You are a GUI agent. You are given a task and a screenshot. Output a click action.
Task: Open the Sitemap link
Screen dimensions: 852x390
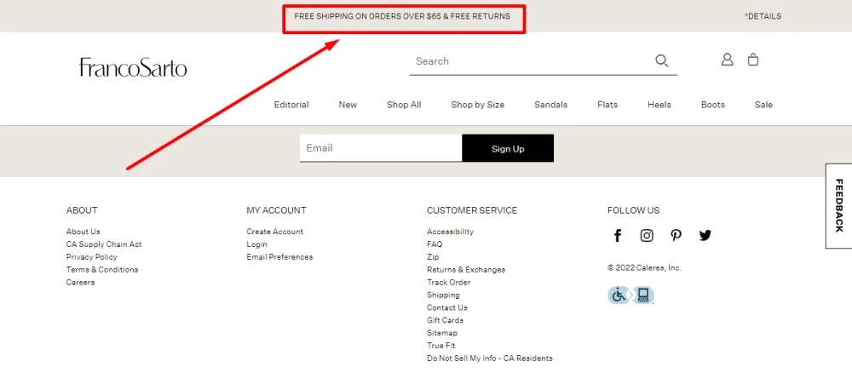coord(442,333)
